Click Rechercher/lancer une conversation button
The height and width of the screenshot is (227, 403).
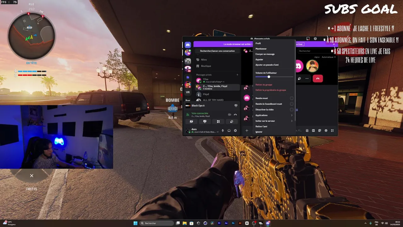217,51
